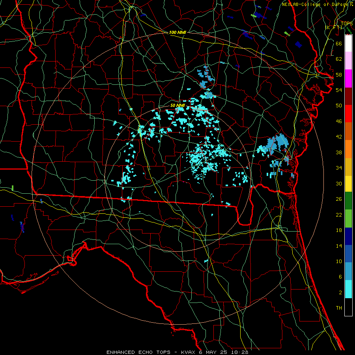Click the legend value '62'

[339, 59]
